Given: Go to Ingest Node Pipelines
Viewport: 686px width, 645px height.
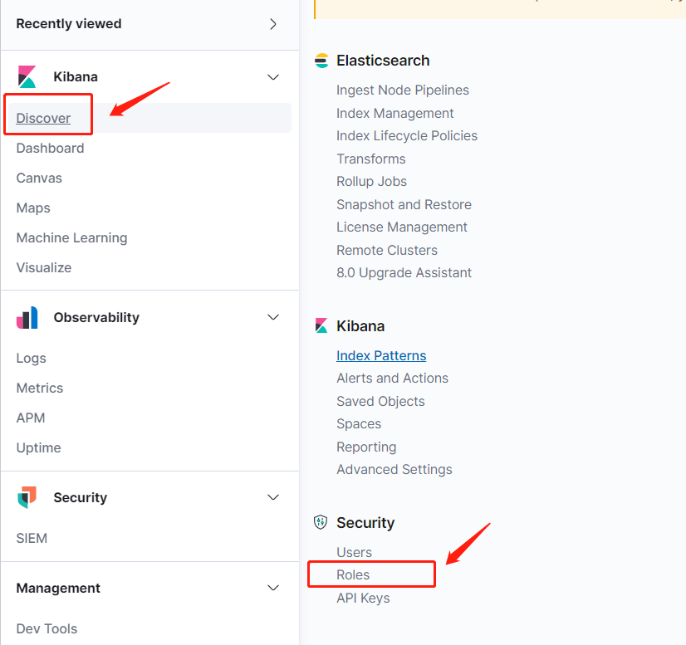Looking at the screenshot, I should (x=403, y=90).
